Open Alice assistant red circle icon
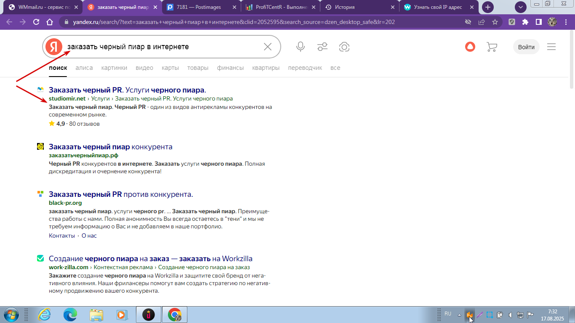575x323 pixels. [x=470, y=47]
